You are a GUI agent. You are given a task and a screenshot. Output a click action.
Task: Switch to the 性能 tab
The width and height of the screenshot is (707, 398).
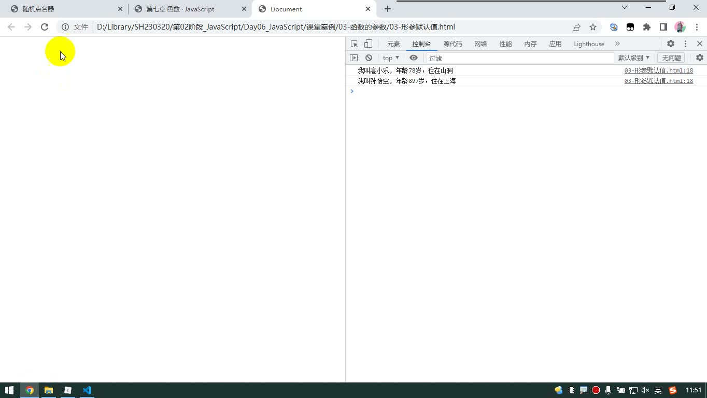[505, 44]
